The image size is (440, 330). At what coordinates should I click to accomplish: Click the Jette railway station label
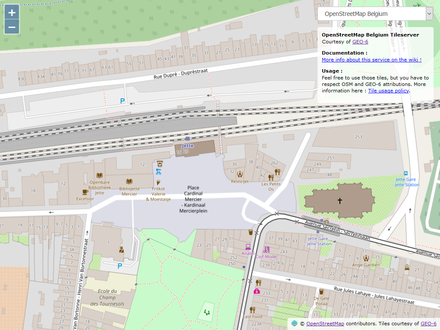188,146
